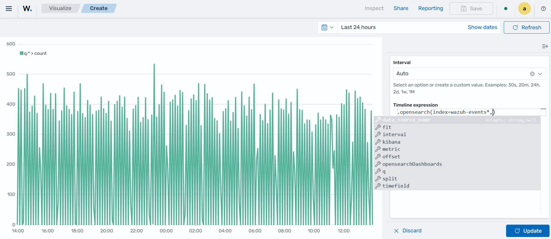Open the hamburger navigation menu
This screenshot has width=551, height=239.
[9, 9]
